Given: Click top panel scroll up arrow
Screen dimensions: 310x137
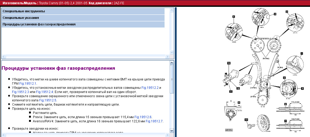Looking at the screenshot, I should coord(172,10).
